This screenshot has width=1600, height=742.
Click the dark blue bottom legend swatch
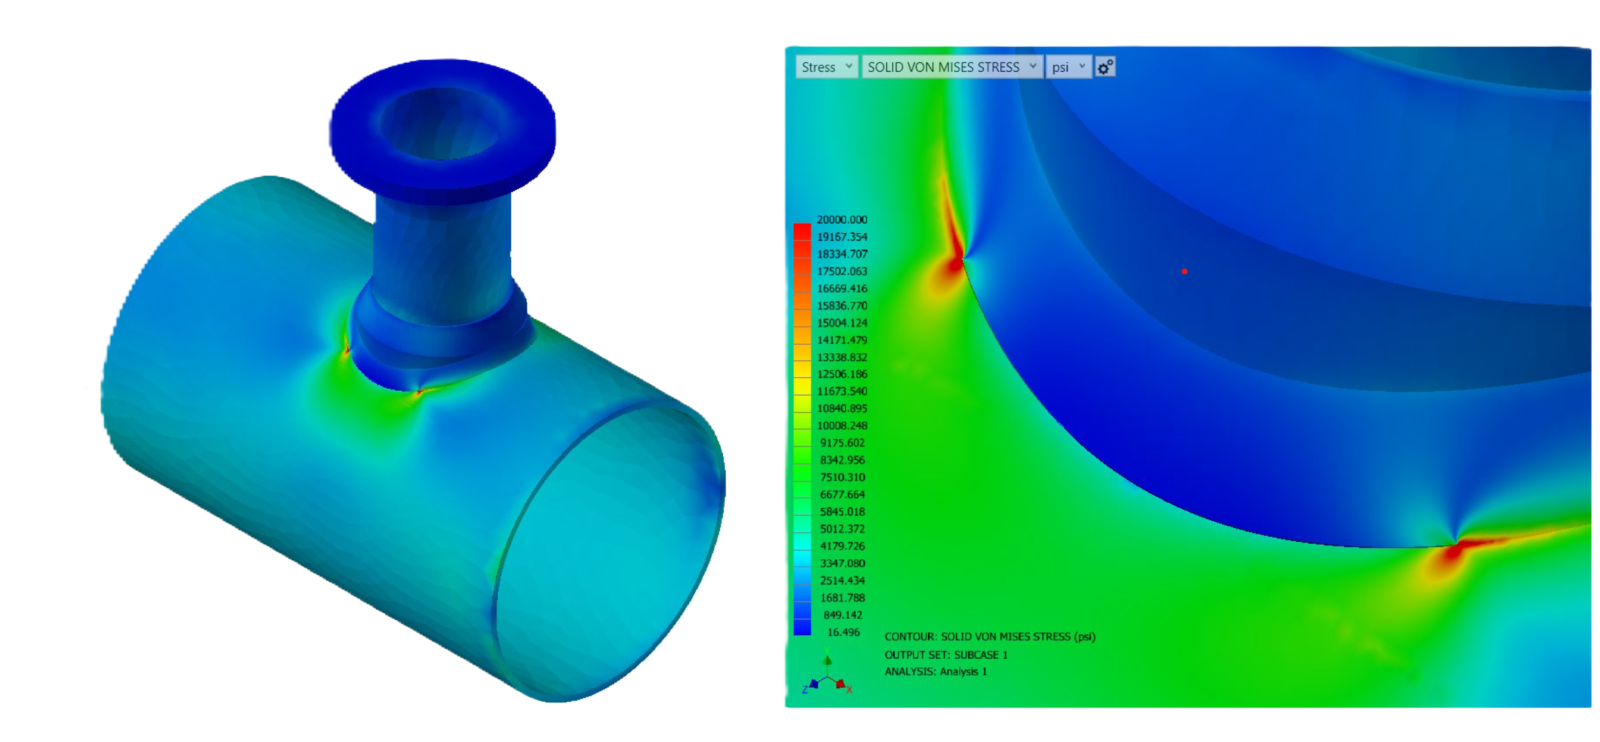tap(802, 628)
